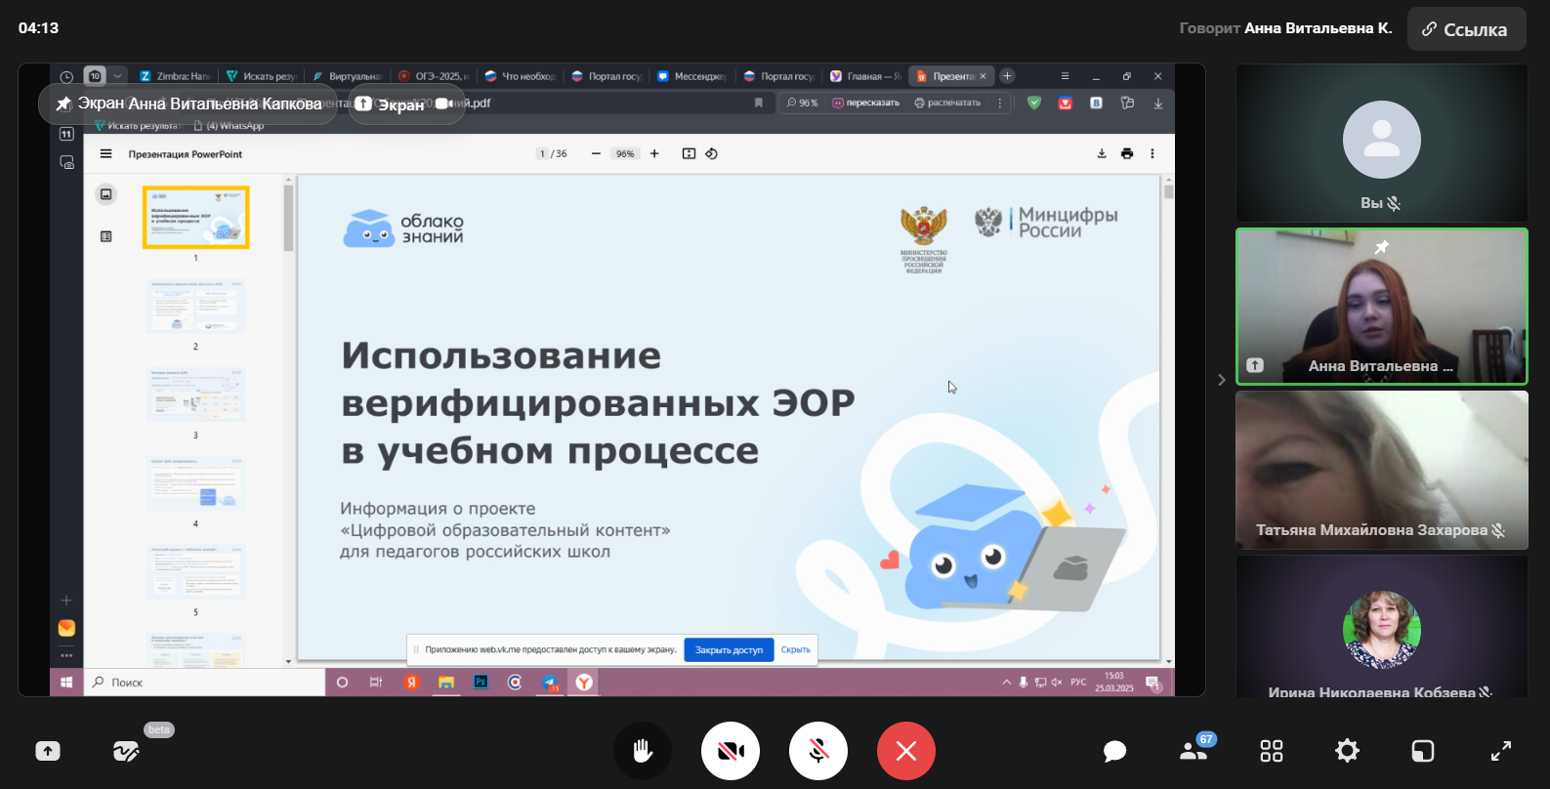This screenshot has height=789, width=1550.
Task: Switch to grid layout view
Action: point(1271,750)
